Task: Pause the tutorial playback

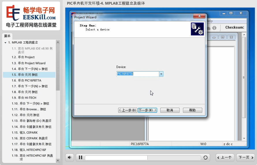Action: [80, 158]
